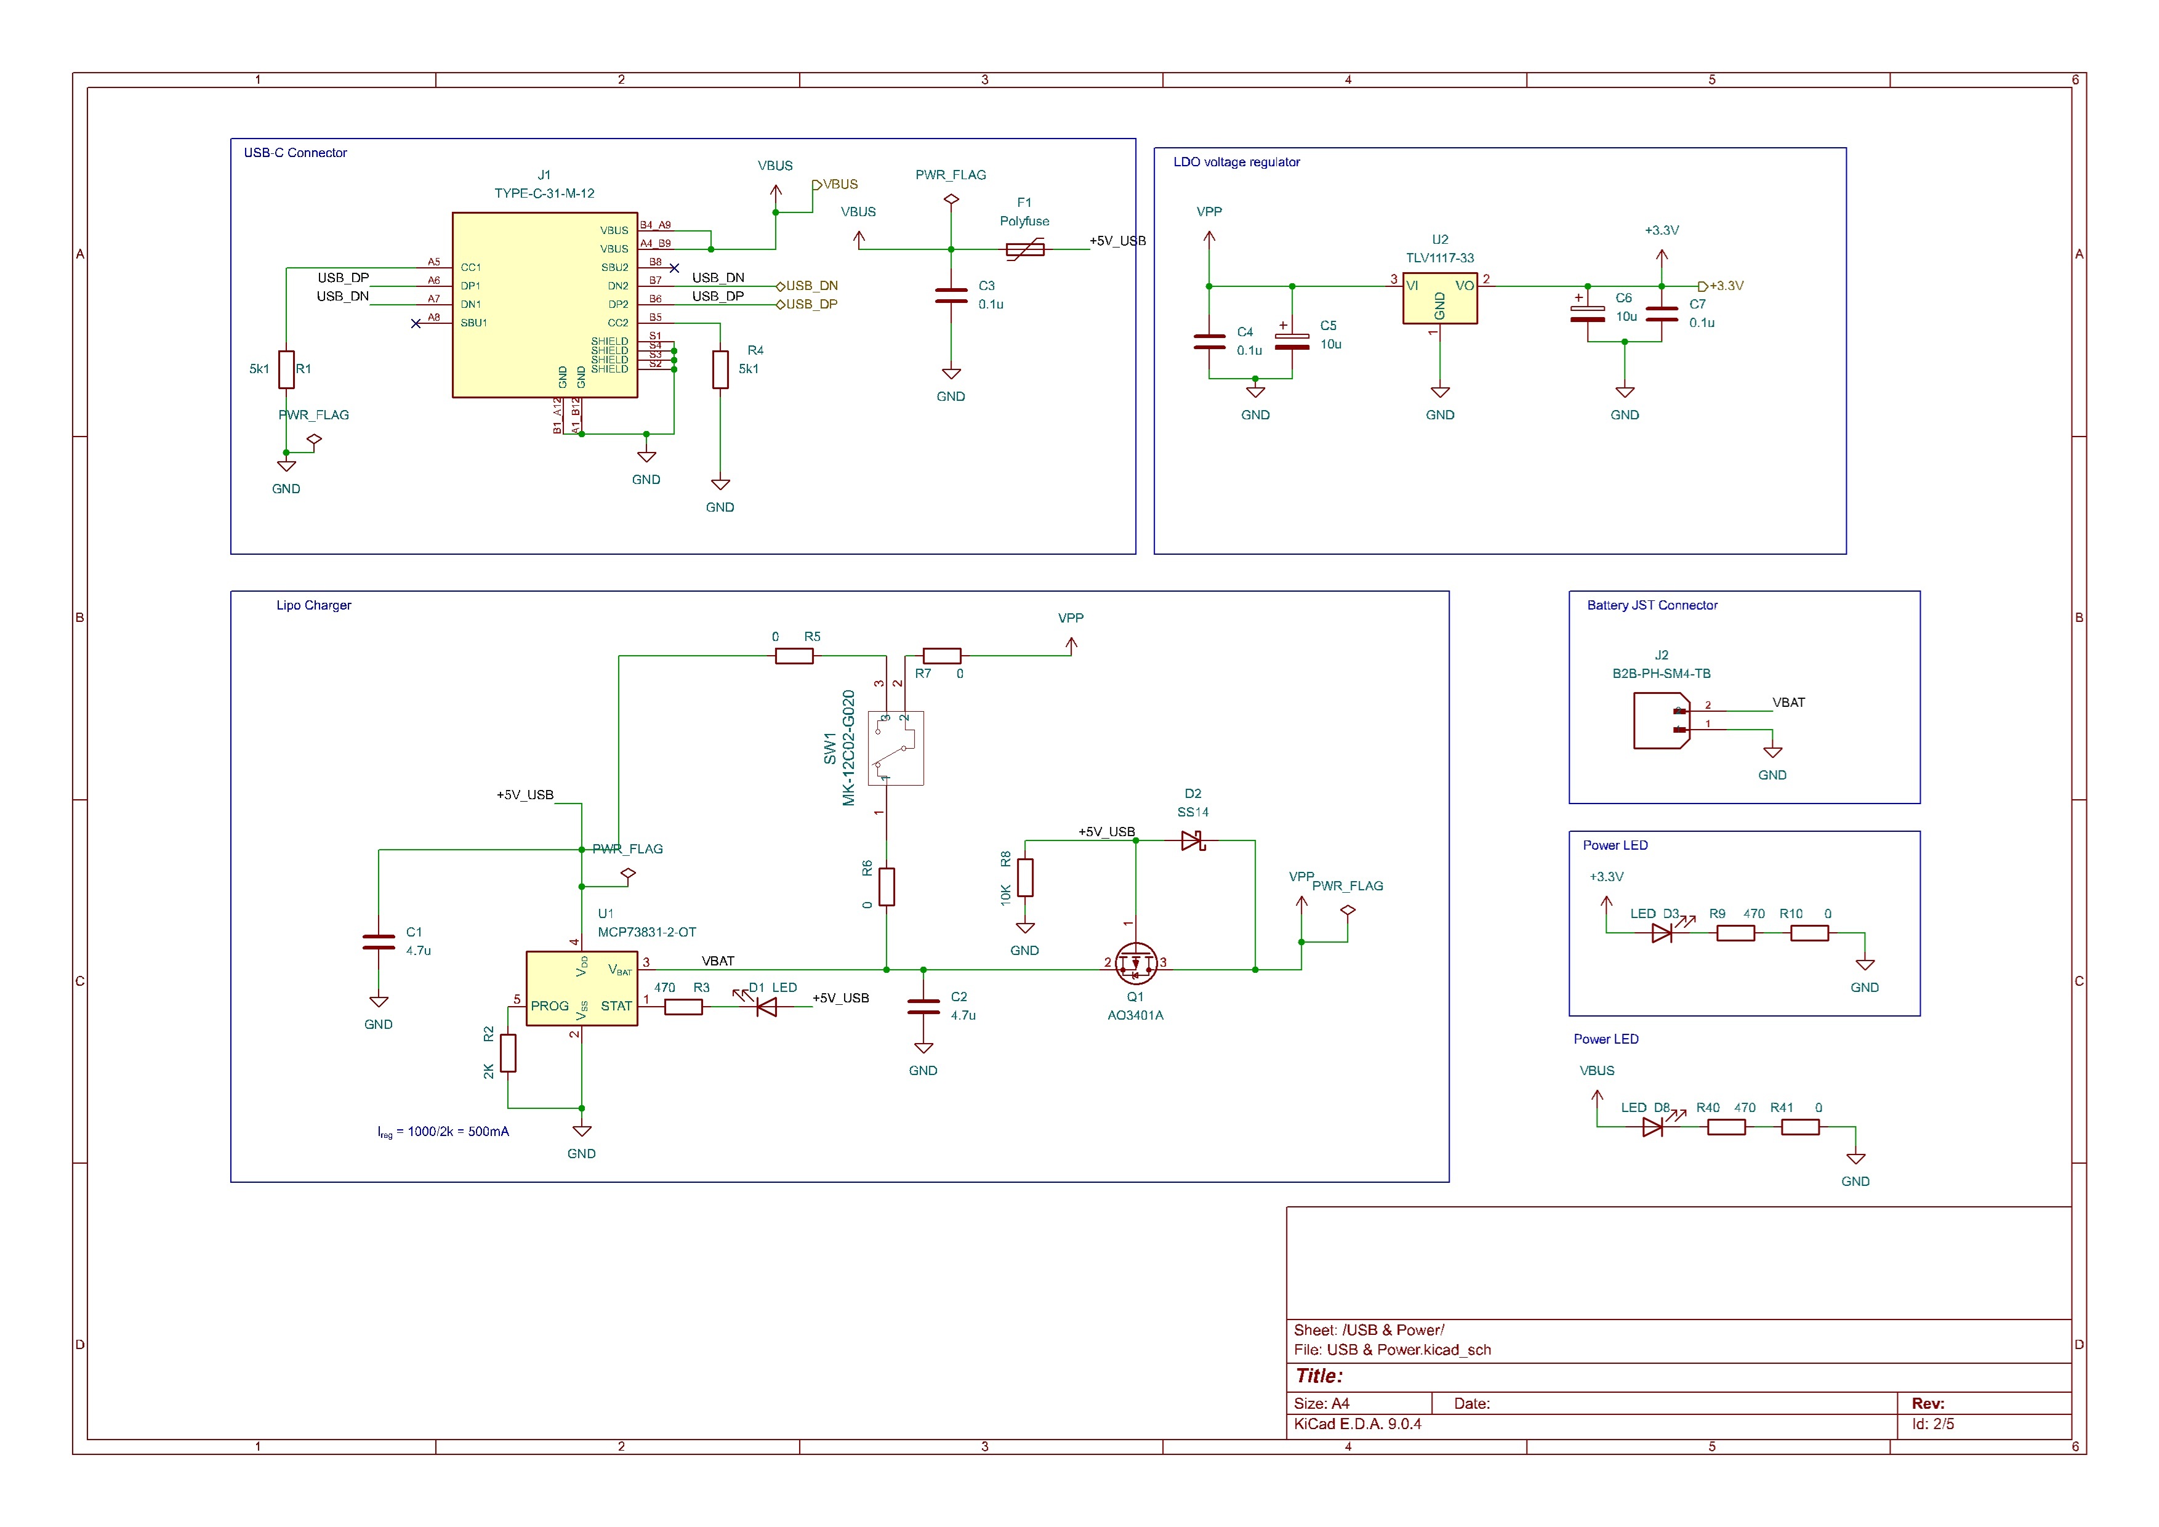
Task: Click the R4 5k1 resistor symbol
Action: [x=720, y=369]
